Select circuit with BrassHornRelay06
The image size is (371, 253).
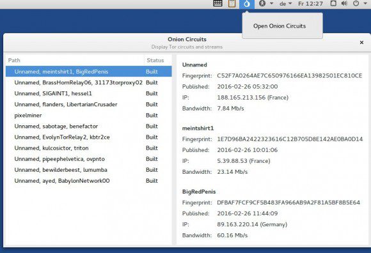click(89, 82)
